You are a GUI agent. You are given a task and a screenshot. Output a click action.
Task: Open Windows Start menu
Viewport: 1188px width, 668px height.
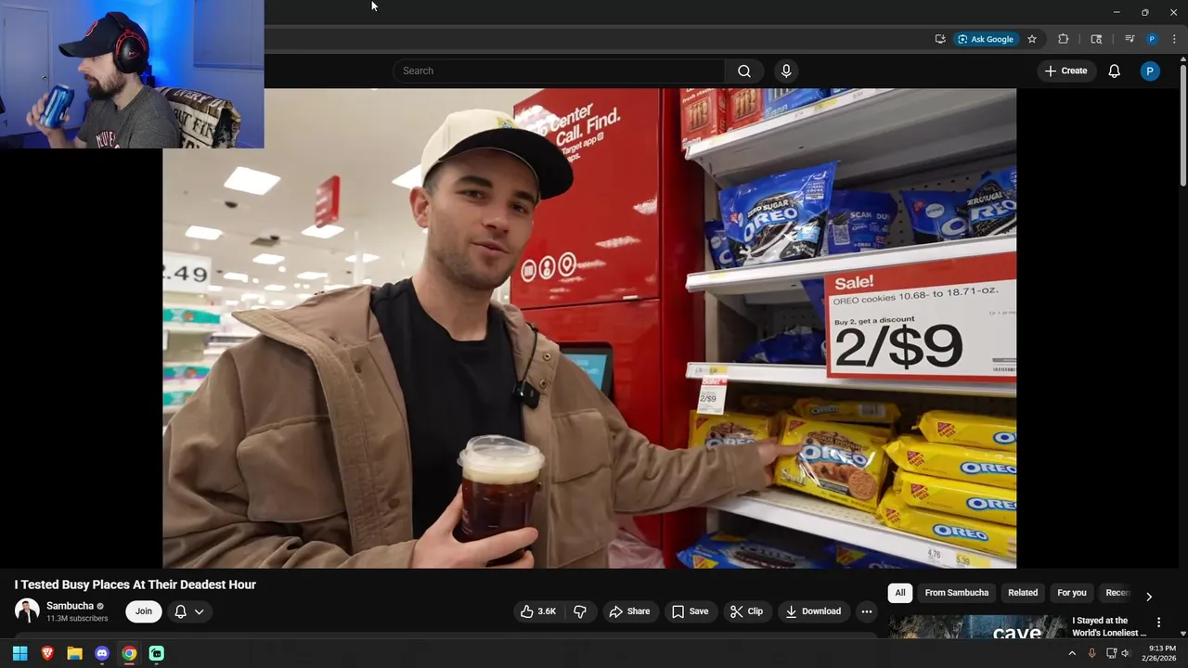[x=19, y=653]
